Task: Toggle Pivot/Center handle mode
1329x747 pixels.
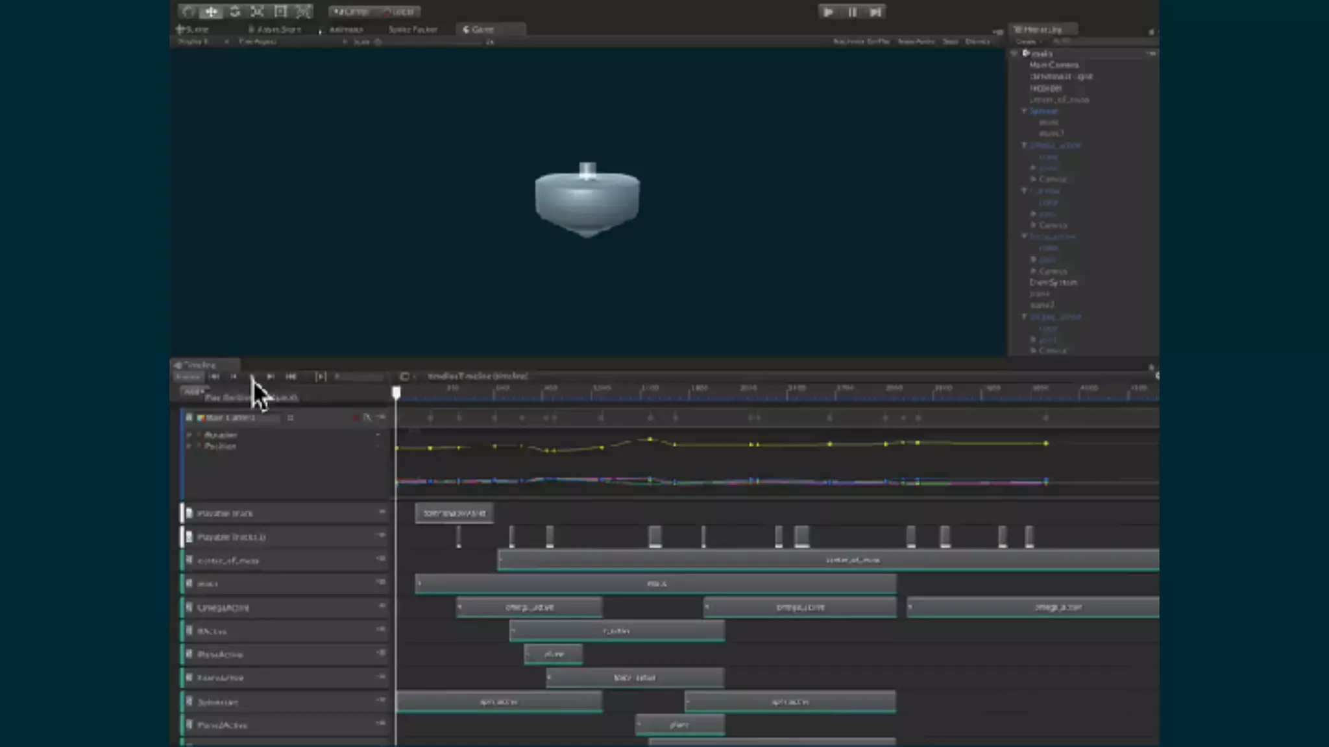Action: [x=351, y=12]
